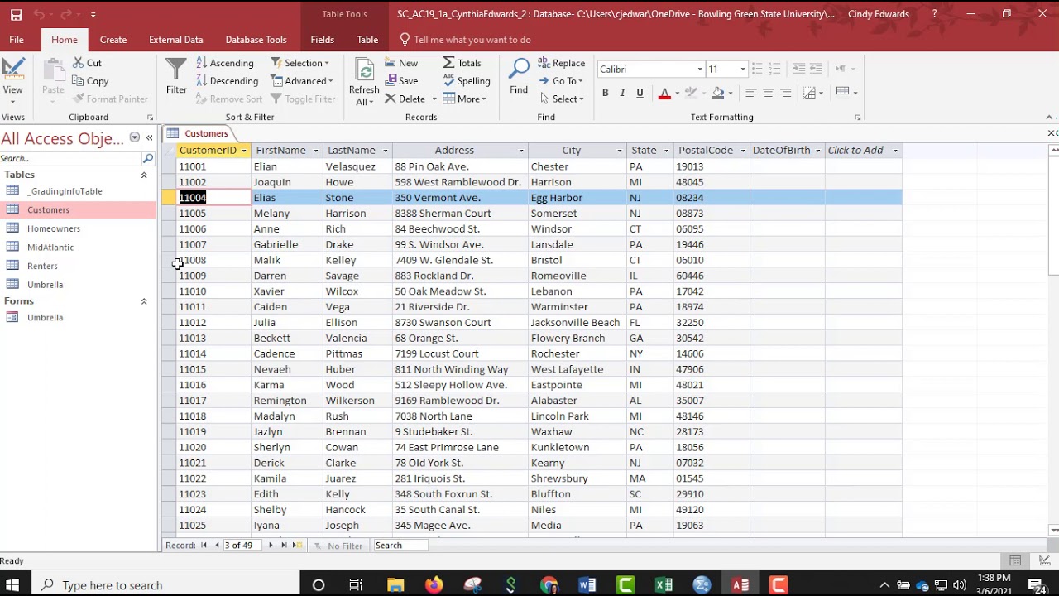Screen dimensions: 1059x596
Task: Click the Save icon in title bar
Action: click(16, 14)
